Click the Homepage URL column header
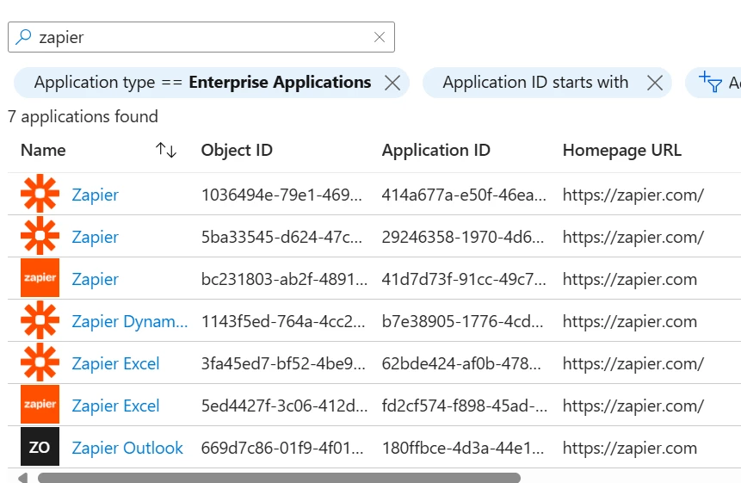Viewport: 741px width, 483px height. click(622, 151)
